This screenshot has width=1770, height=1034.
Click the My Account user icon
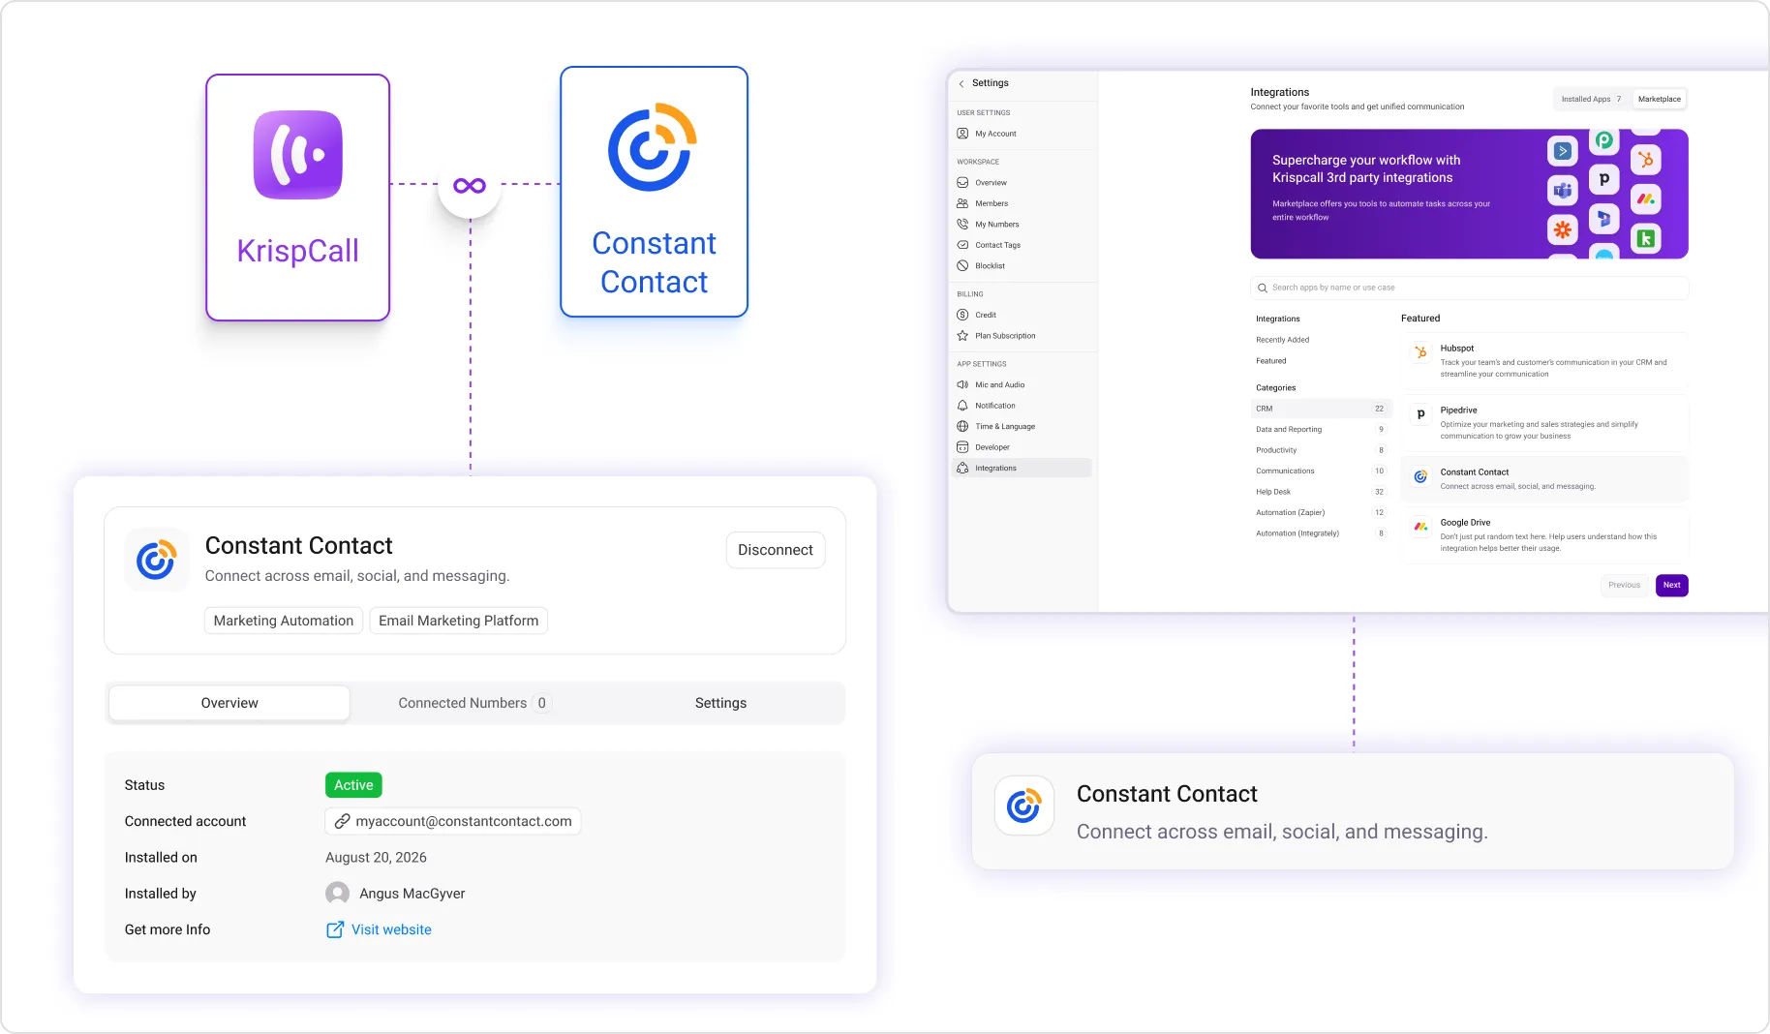[962, 134]
